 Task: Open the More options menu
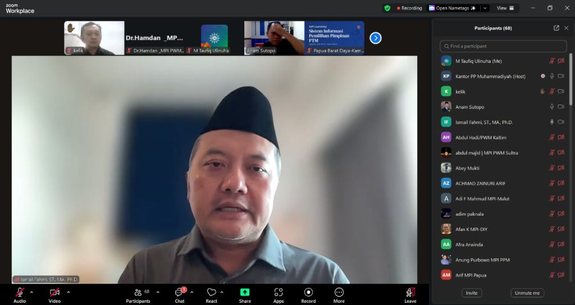(x=339, y=294)
